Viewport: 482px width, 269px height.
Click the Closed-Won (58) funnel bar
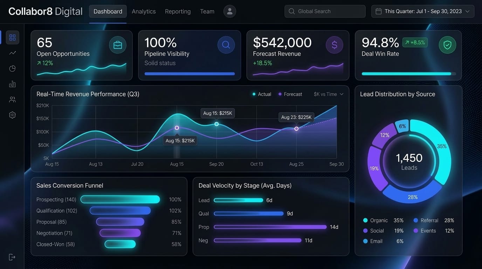click(x=120, y=244)
